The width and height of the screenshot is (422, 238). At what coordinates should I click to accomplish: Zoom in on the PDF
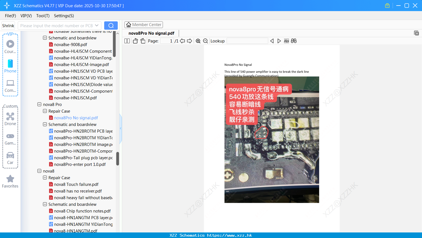(198, 41)
